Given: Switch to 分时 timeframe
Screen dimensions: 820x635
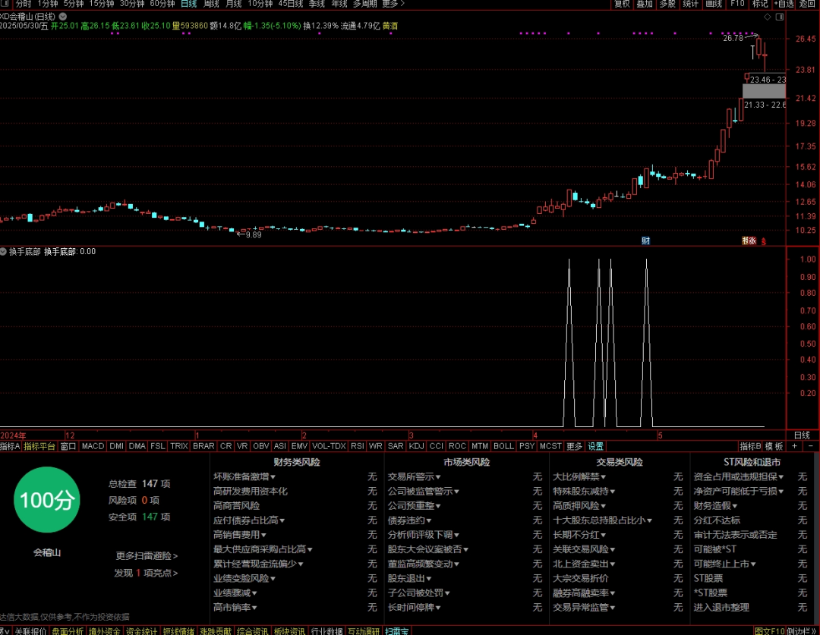Looking at the screenshot, I should pos(23,4).
